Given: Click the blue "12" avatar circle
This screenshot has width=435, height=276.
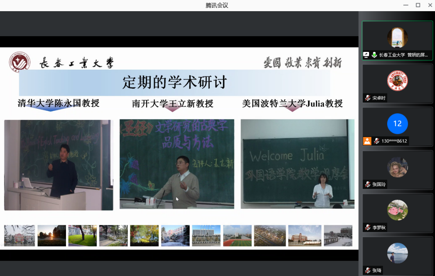Looking at the screenshot, I should 397,124.
